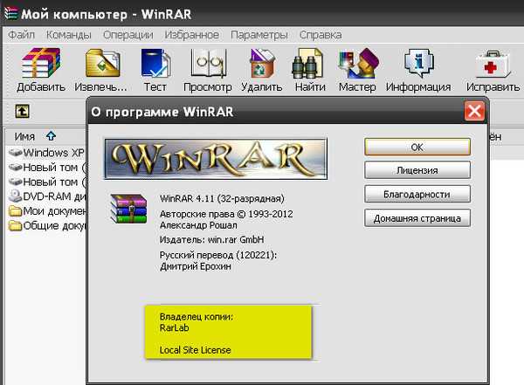Open the Справка menu
Image resolution: width=524 pixels, height=385 pixels.
pos(321,35)
